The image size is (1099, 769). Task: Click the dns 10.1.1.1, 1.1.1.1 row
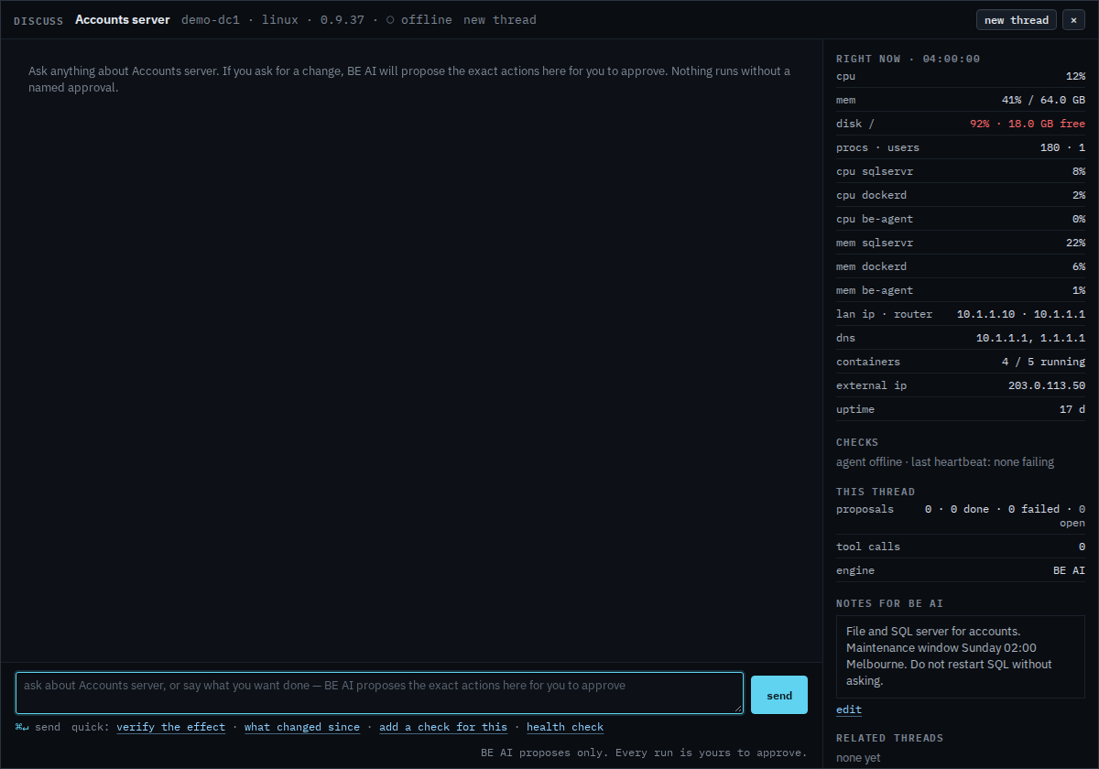pos(961,338)
